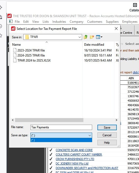Open the File menu
Viewport: 139px width, 173px height.
(x=17, y=21)
